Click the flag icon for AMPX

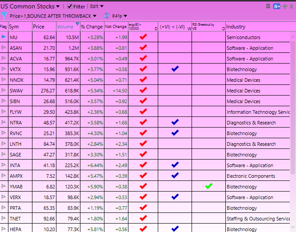coord(4,176)
